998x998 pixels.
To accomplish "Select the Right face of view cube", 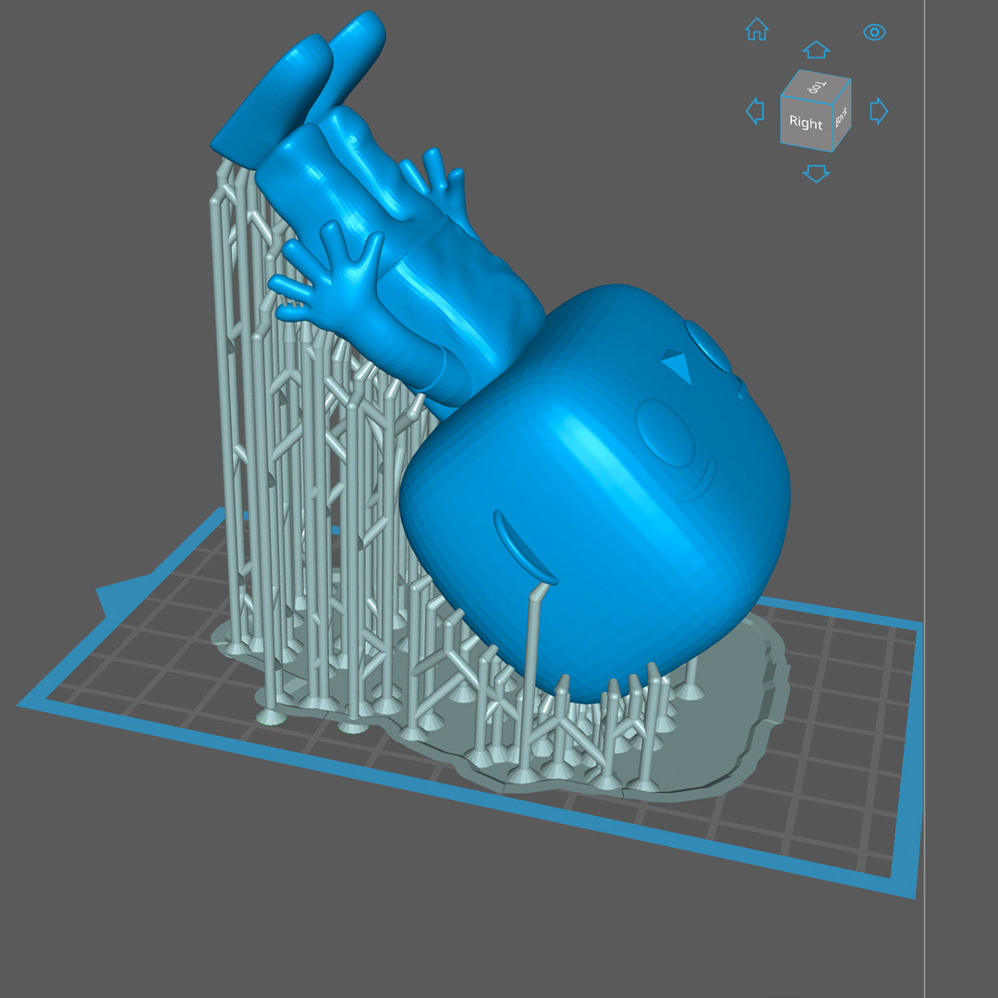I will (806, 122).
